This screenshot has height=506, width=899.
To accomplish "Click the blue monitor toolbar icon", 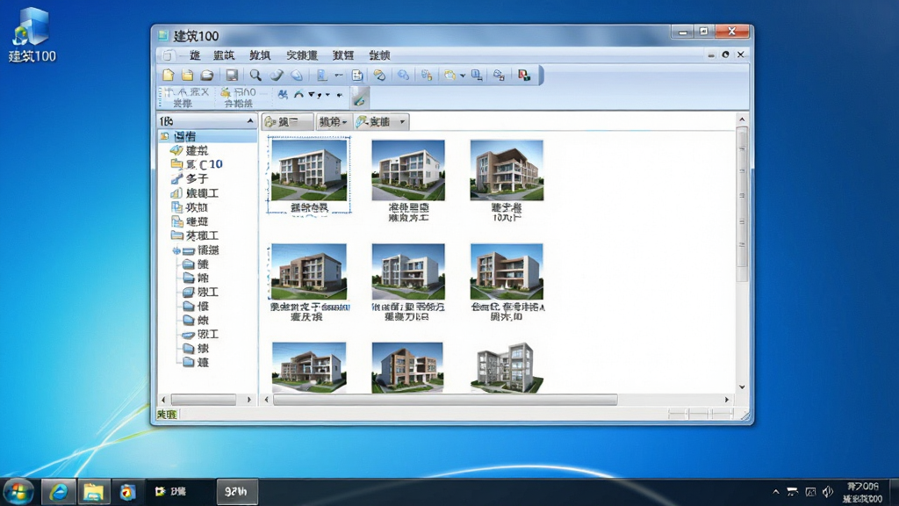I will (477, 76).
